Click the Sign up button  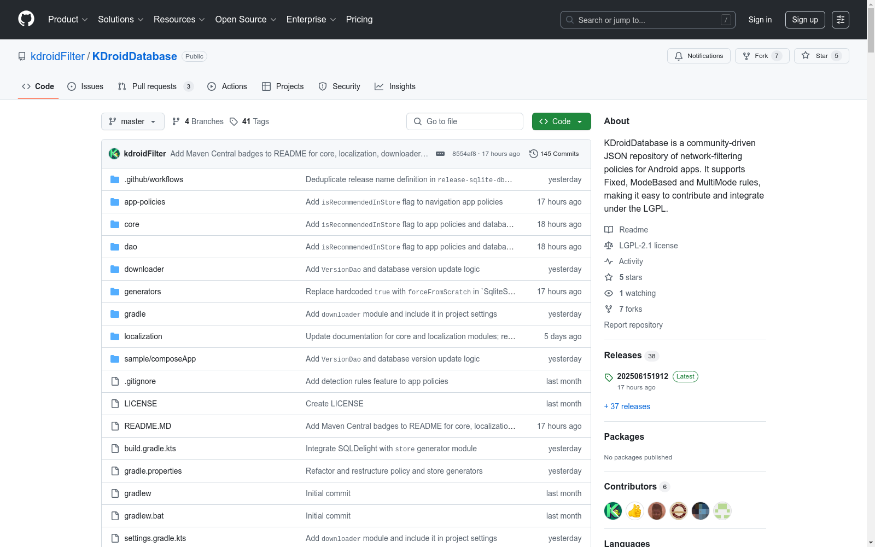[805, 20]
